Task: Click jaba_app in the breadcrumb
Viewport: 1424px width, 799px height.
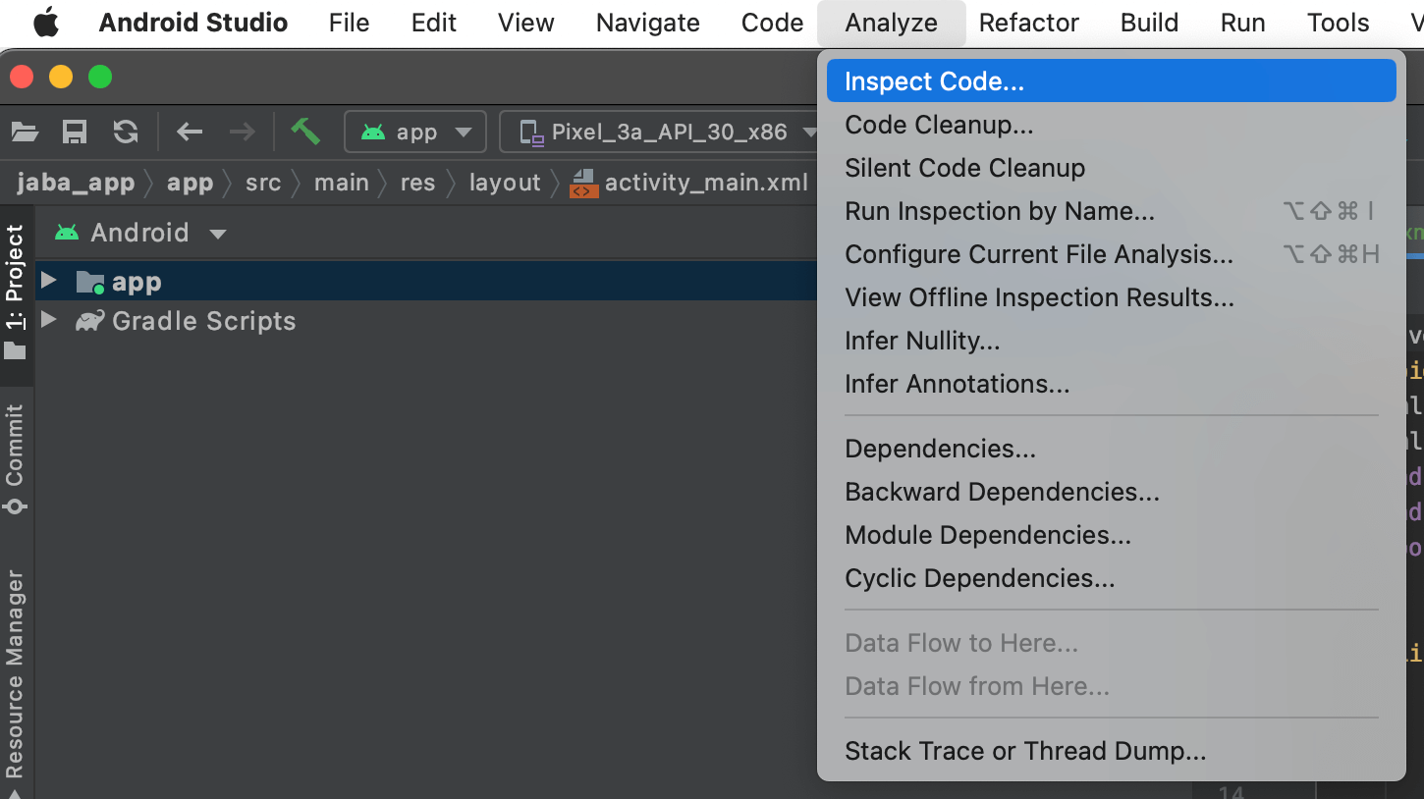Action: (x=76, y=183)
